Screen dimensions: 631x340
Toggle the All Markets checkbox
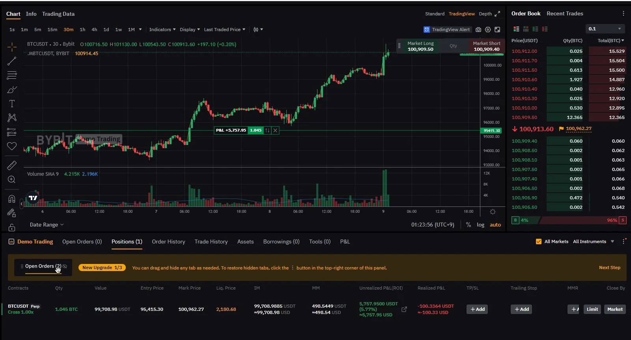tap(539, 242)
